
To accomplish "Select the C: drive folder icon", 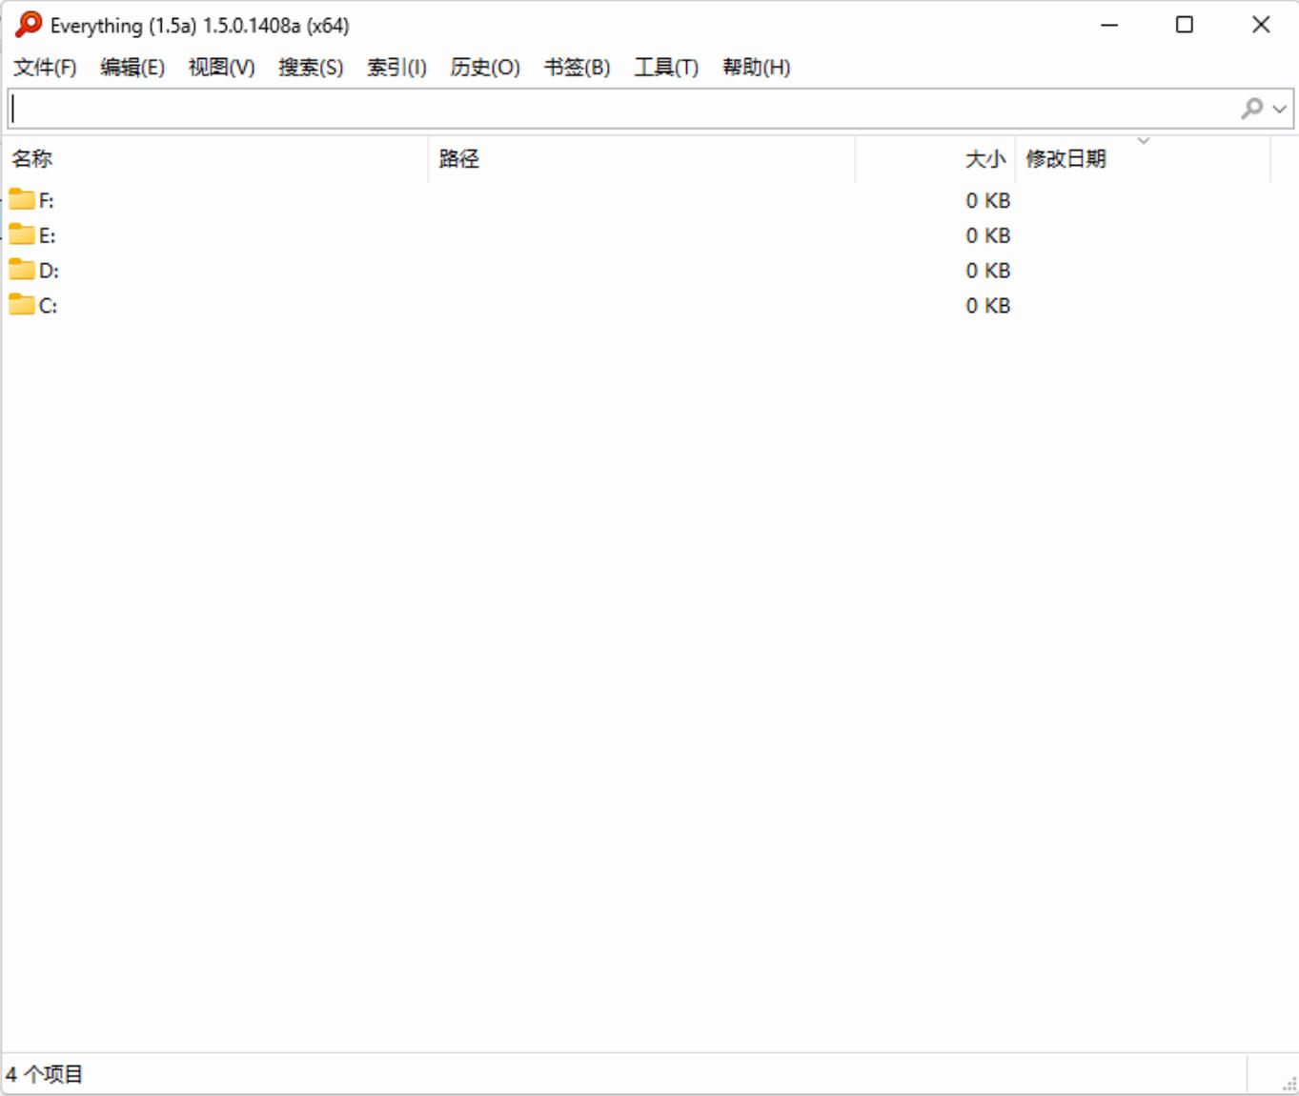I will click(22, 305).
